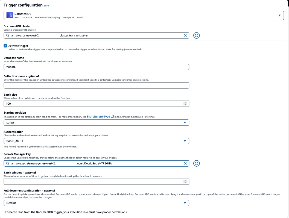Open the Starting position dropdown showing Latest

(97, 123)
